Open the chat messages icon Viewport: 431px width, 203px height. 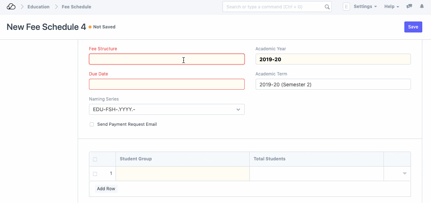[x=409, y=7]
